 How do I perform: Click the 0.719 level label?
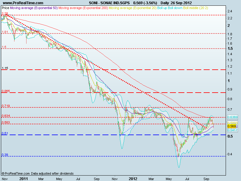coord(6,106)
